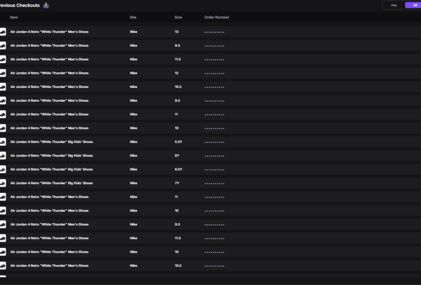Click the export icon beside Previous Checkouts
The height and width of the screenshot is (285, 421).
[x=46, y=5]
